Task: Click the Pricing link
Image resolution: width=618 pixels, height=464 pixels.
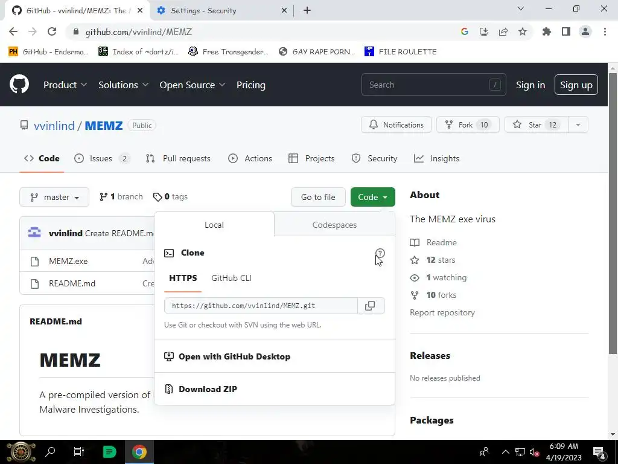Action: coord(251,85)
